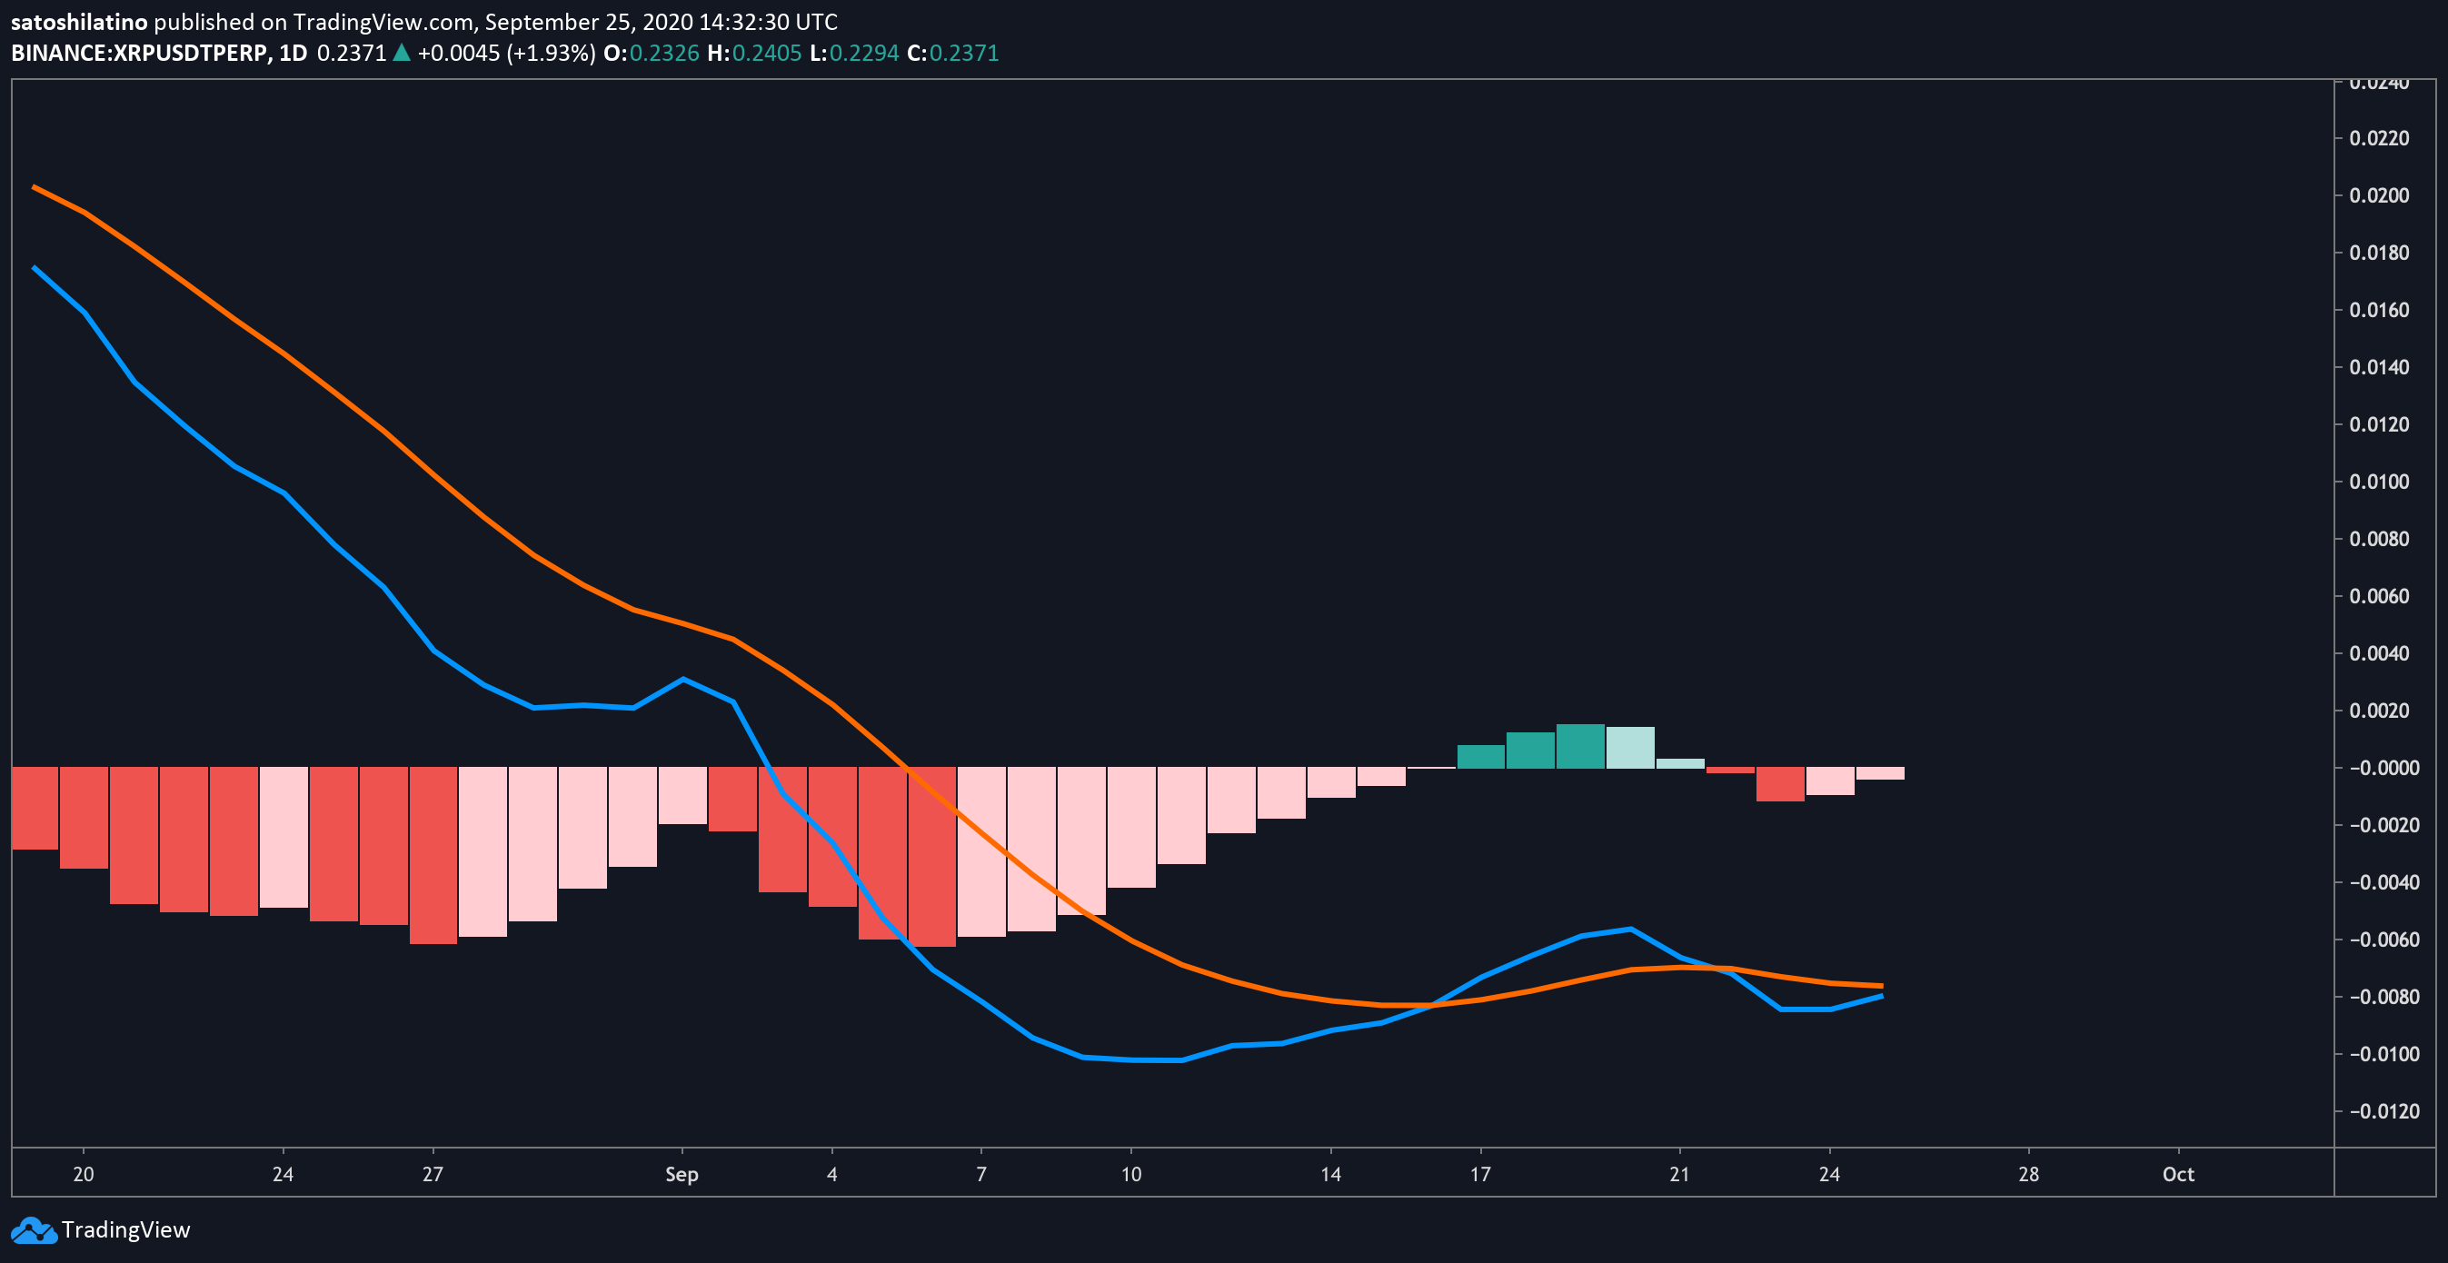The width and height of the screenshot is (2448, 1263).
Task: Click the 20 date label on time axis
Action: click(84, 1175)
